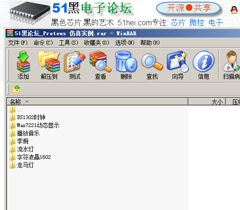Open the 命令(C) menu
The image size is (240, 210).
(43, 43)
